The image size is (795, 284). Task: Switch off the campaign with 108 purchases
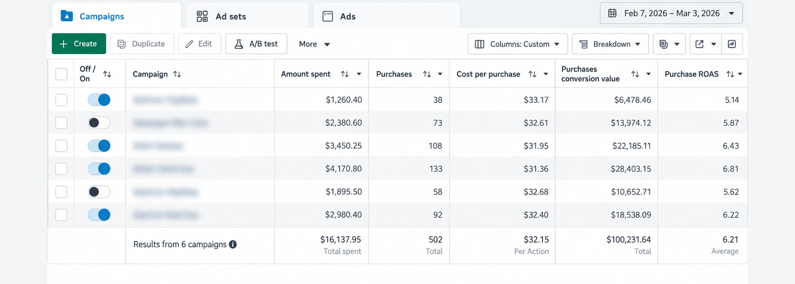99,146
